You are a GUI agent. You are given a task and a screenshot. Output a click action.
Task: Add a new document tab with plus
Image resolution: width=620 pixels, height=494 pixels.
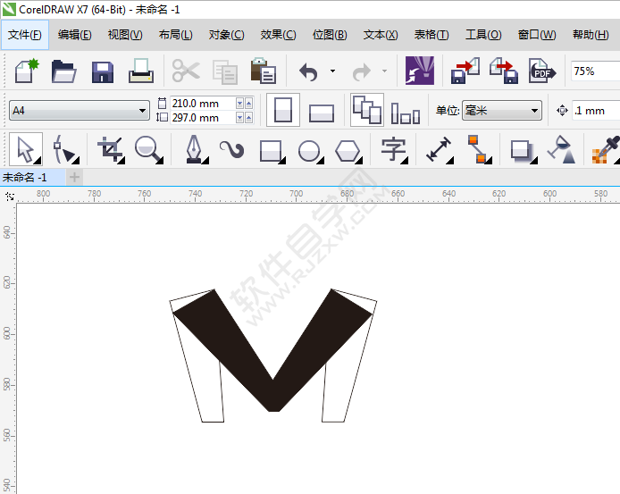tap(75, 177)
